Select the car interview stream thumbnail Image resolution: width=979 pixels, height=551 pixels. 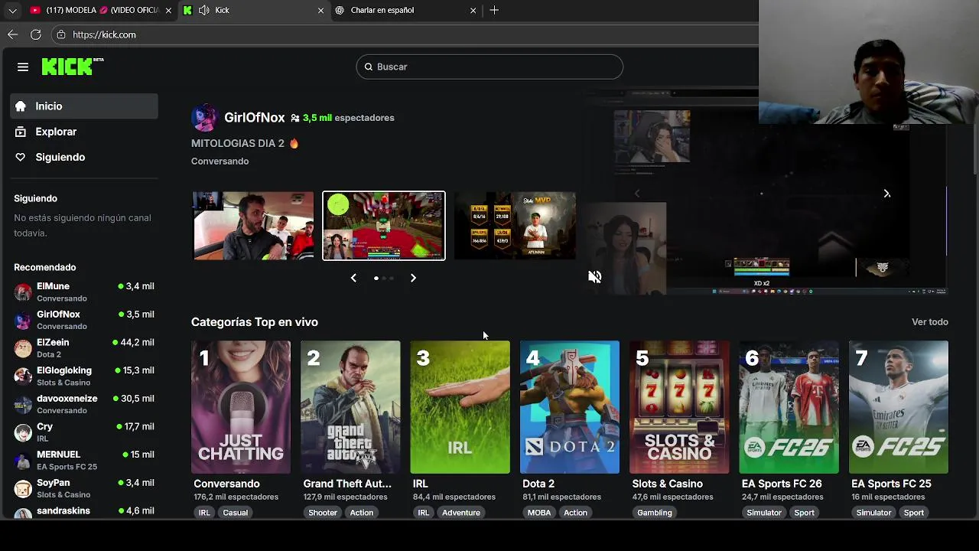[x=253, y=226]
